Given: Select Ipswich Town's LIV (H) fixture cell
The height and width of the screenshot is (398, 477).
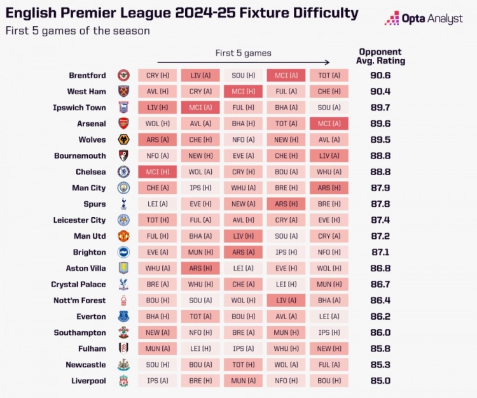Looking at the screenshot, I should tap(157, 108).
